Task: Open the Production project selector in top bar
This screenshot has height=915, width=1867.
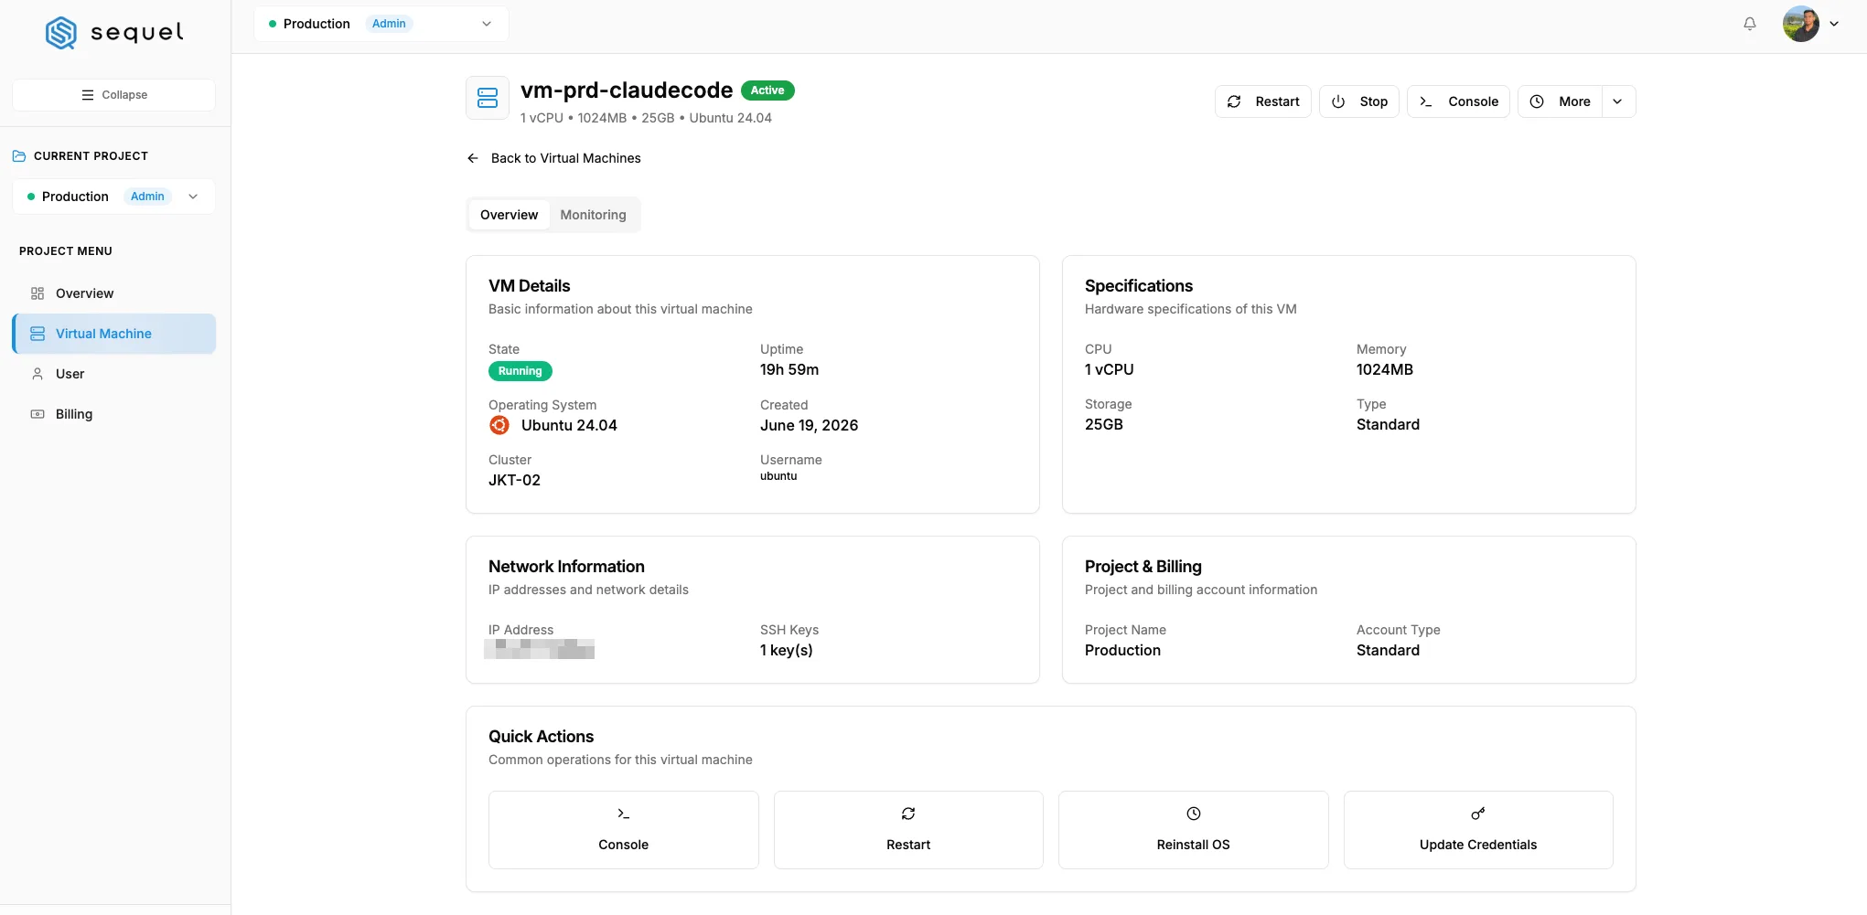Action: (381, 24)
